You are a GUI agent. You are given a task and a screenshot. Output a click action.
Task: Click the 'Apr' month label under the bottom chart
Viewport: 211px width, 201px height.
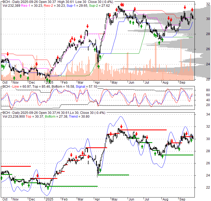point(97,199)
